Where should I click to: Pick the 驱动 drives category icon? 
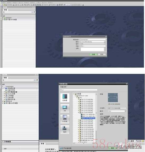click(65, 129)
